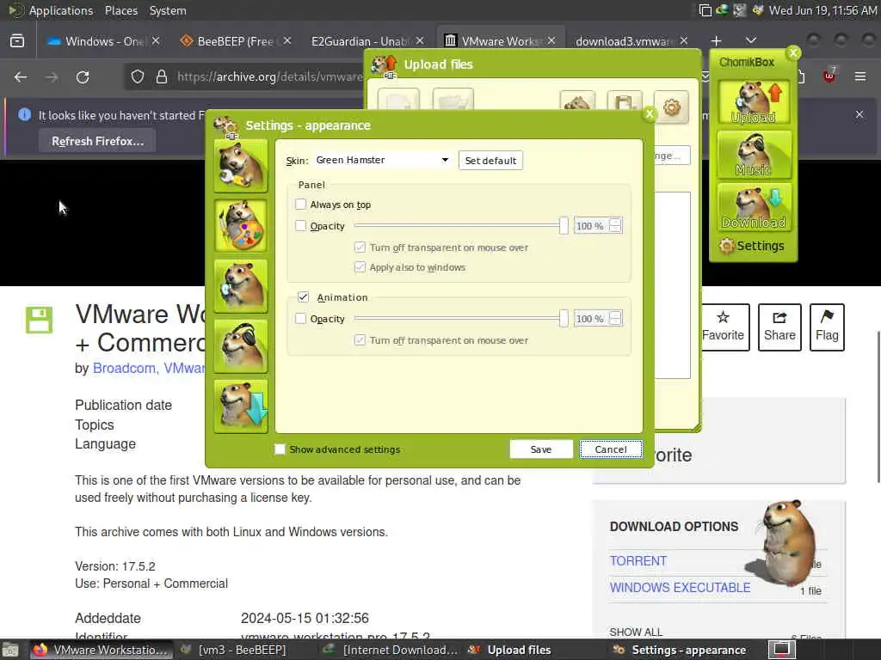Click the padlock site info icon
Image resolution: width=881 pixels, height=660 pixels.
161,76
